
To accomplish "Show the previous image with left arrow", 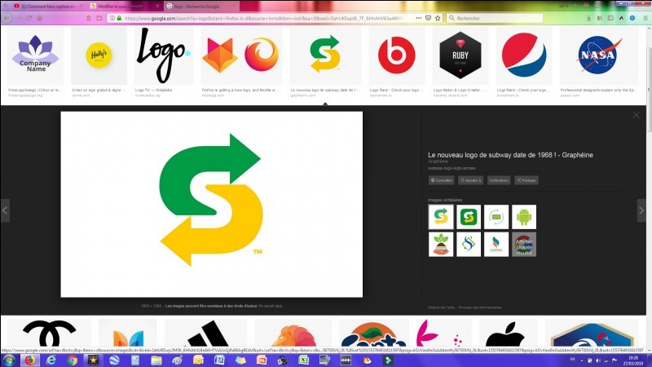I will point(5,210).
